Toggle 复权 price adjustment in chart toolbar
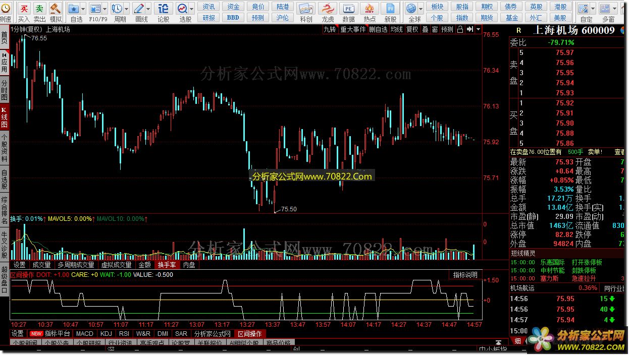The image size is (629, 355). tap(412, 29)
